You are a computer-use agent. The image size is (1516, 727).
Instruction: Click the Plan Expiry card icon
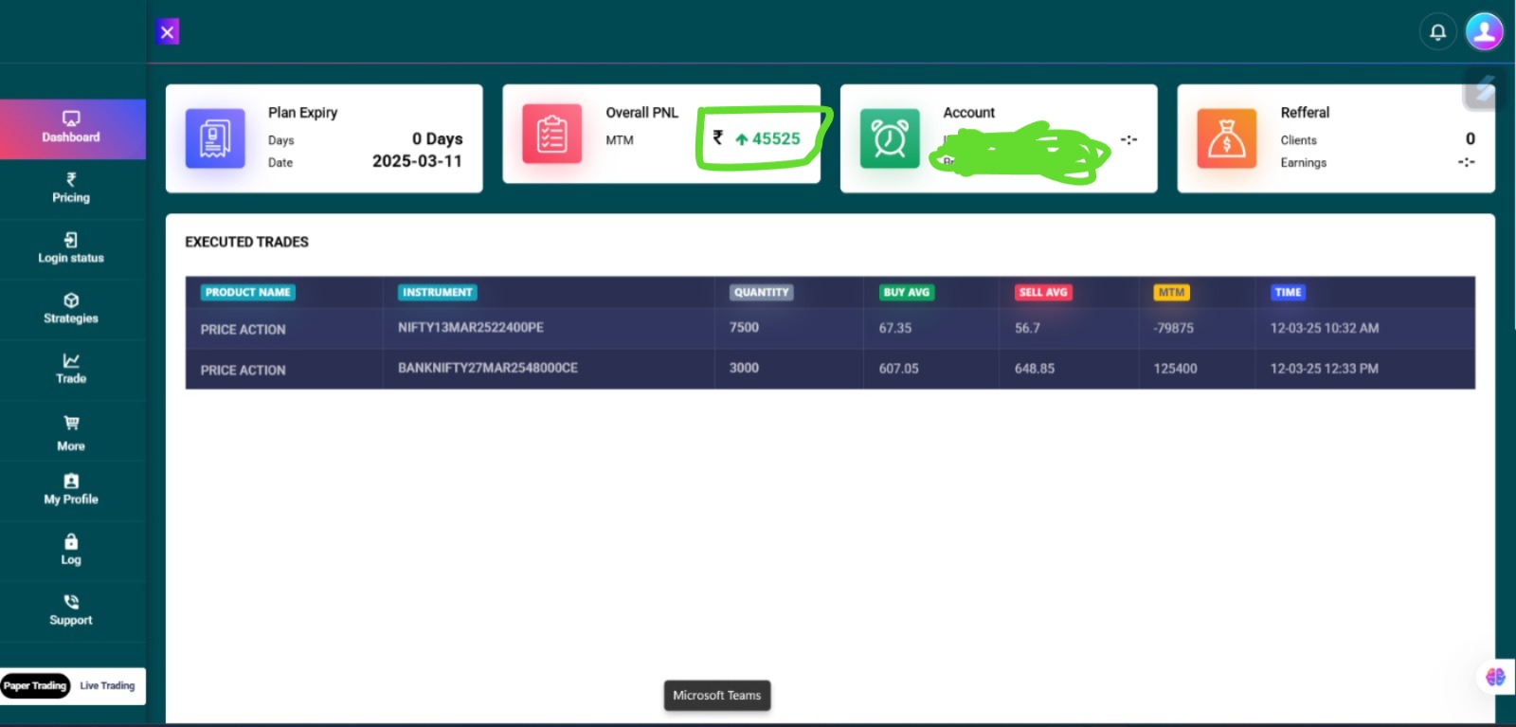(x=214, y=138)
